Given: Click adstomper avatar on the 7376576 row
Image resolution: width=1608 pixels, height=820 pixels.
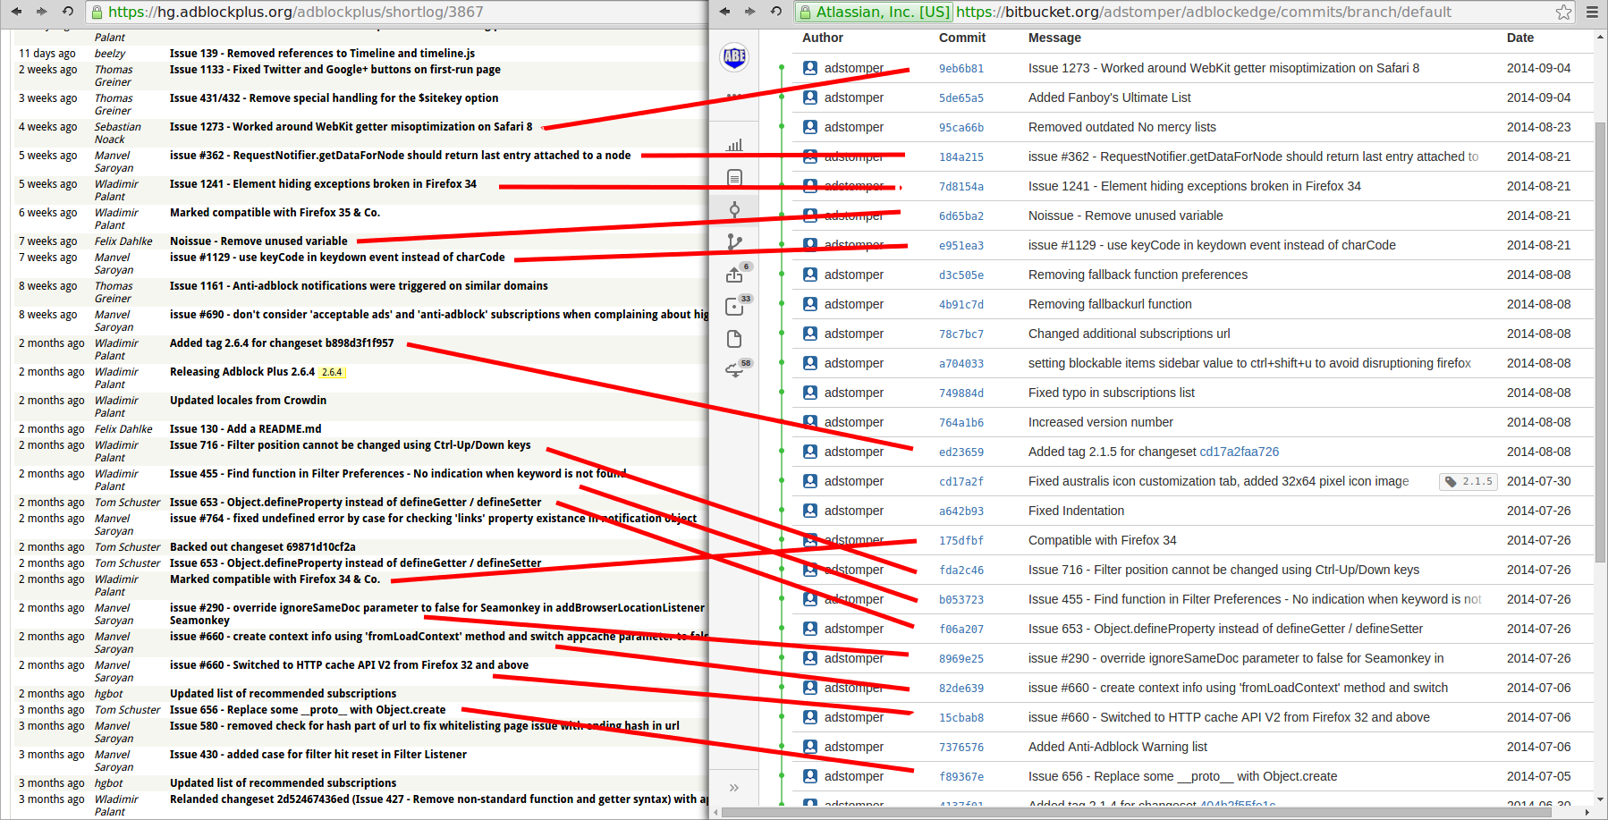Looking at the screenshot, I should pyautogui.click(x=810, y=747).
